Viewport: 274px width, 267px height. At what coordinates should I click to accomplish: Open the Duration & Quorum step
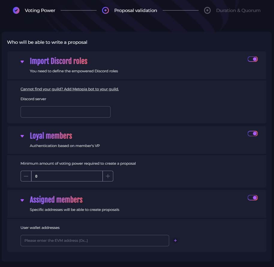tap(238, 10)
